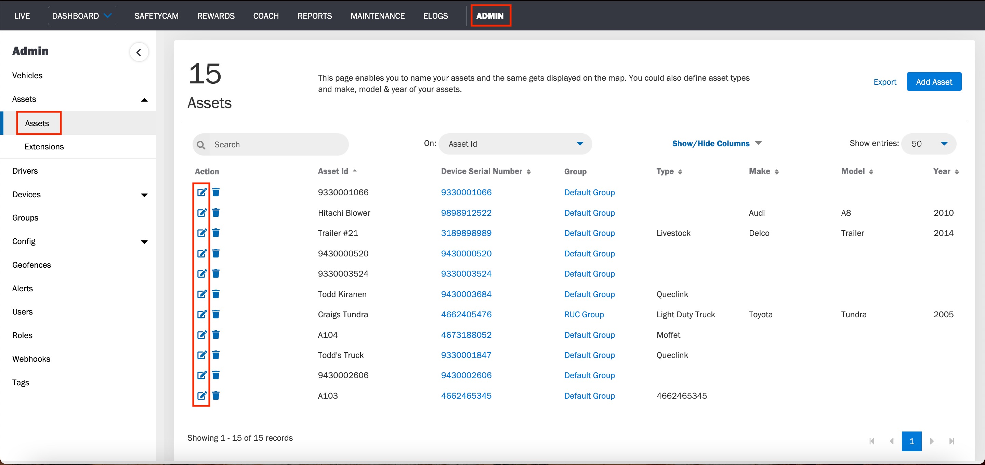Delete the A104 asset
The width and height of the screenshot is (985, 465).
pos(216,335)
